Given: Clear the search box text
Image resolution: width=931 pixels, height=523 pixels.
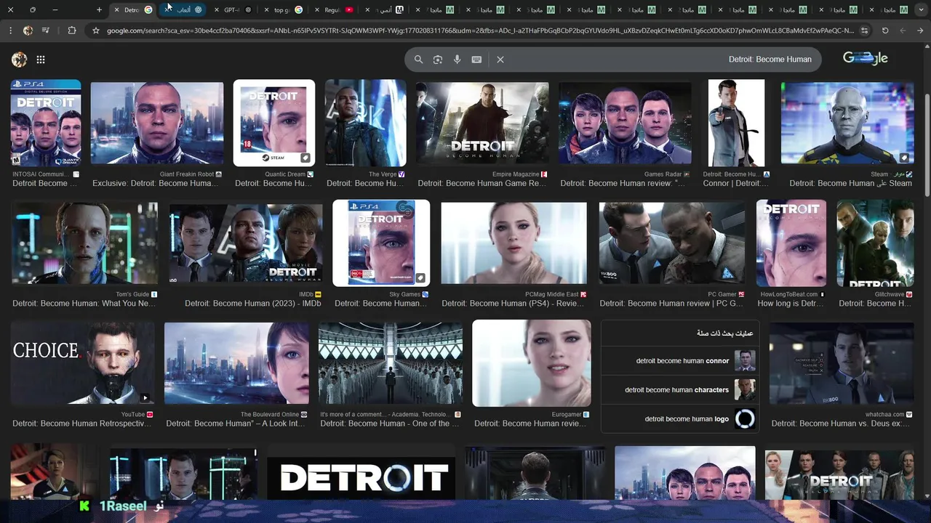Looking at the screenshot, I should pyautogui.click(x=500, y=60).
